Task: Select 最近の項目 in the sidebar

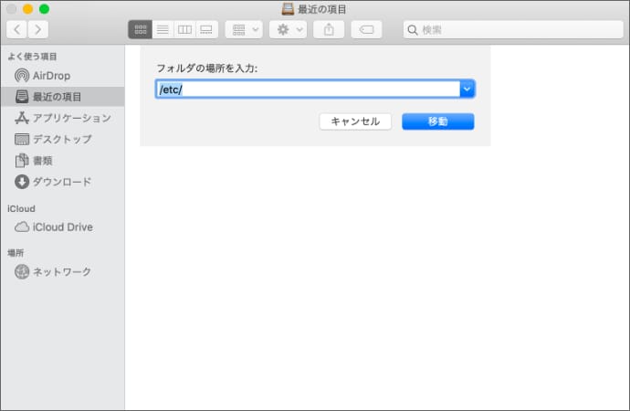Action: click(57, 97)
